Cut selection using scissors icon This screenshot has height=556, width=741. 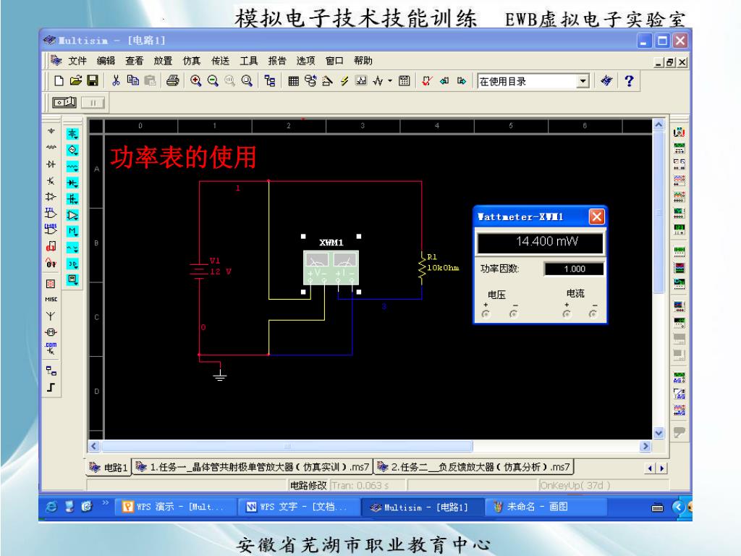[116, 81]
